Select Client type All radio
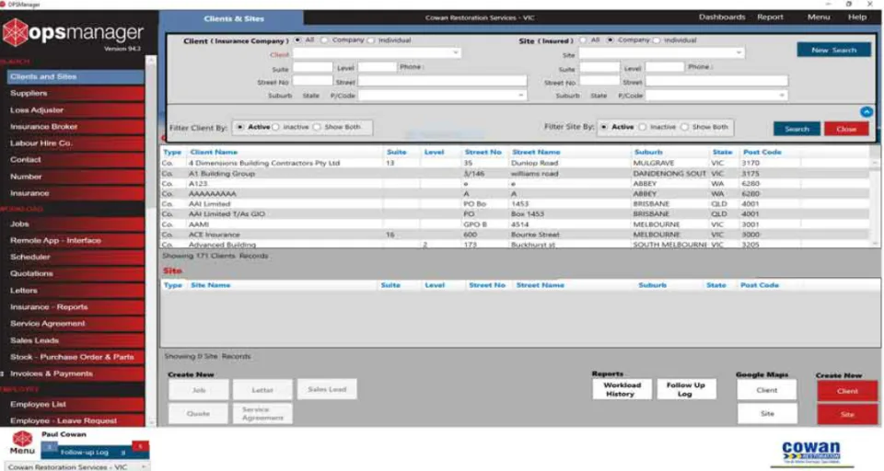 tap(297, 40)
